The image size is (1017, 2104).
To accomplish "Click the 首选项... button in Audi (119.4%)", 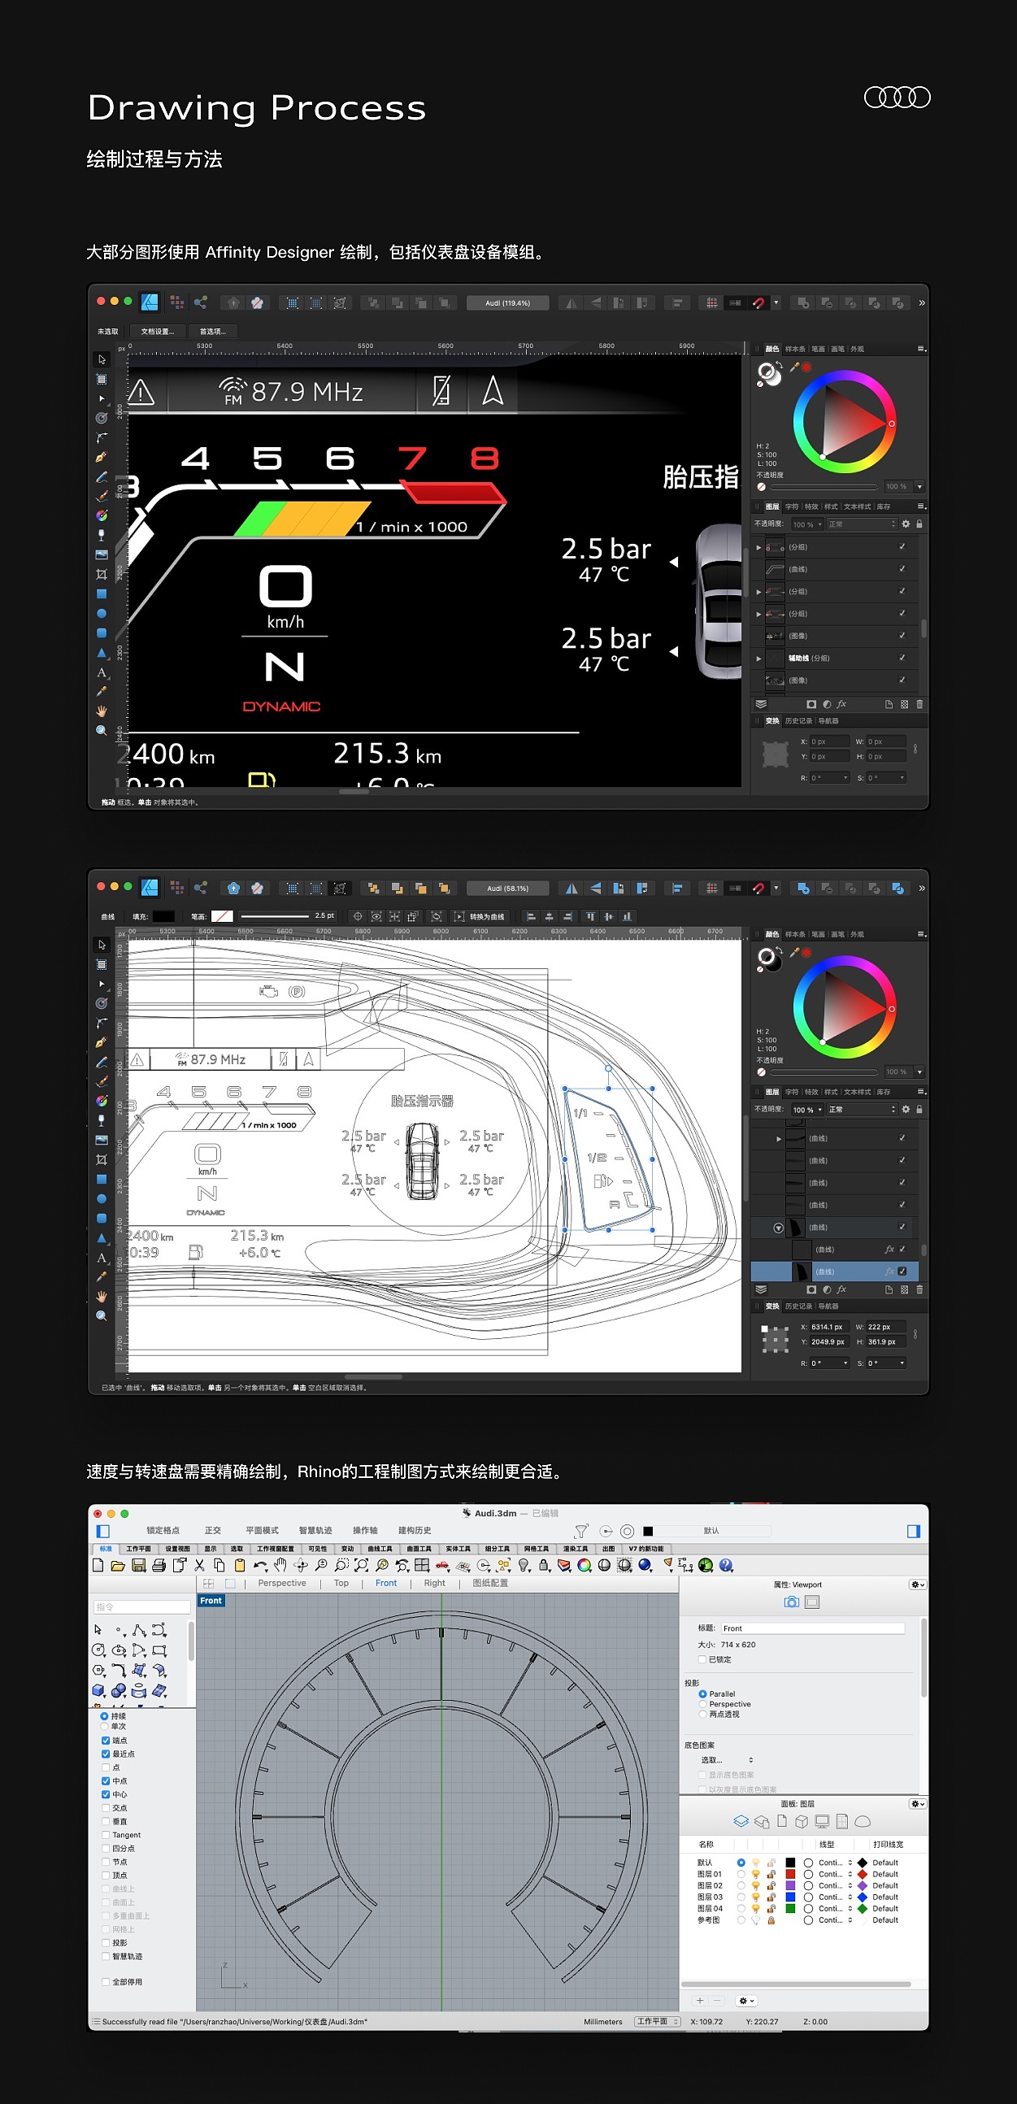I will [212, 332].
